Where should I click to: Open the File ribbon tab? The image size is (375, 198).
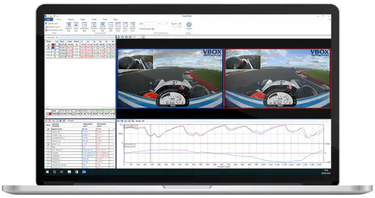coord(48,19)
